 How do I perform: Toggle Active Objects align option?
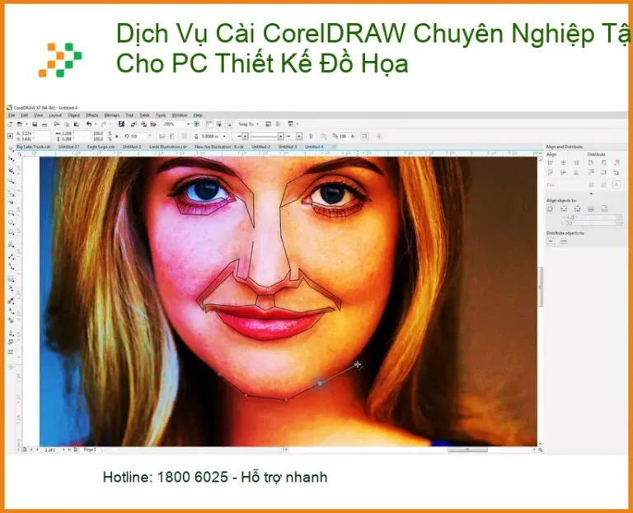[x=551, y=209]
